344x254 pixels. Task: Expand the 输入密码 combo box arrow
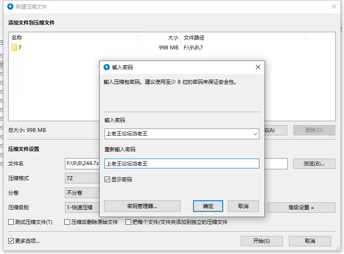point(255,134)
